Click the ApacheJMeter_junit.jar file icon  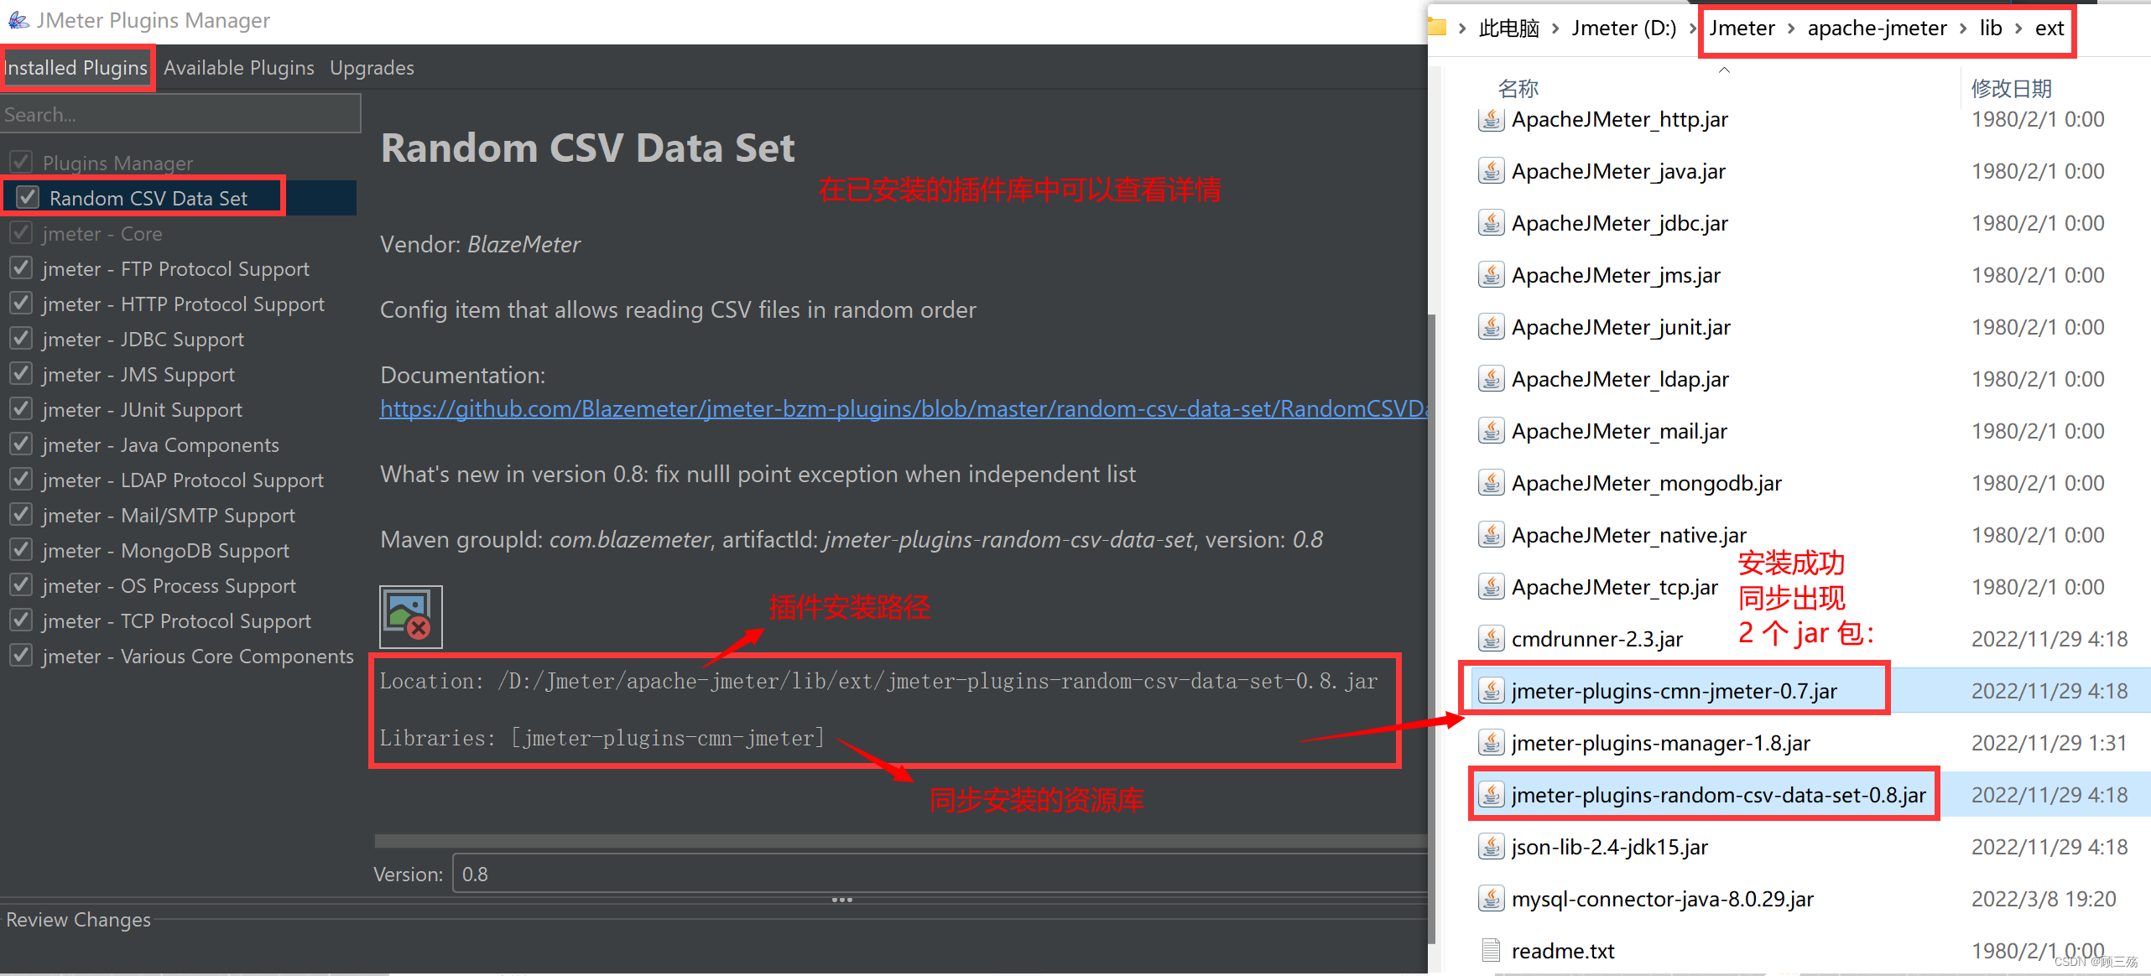1491,328
